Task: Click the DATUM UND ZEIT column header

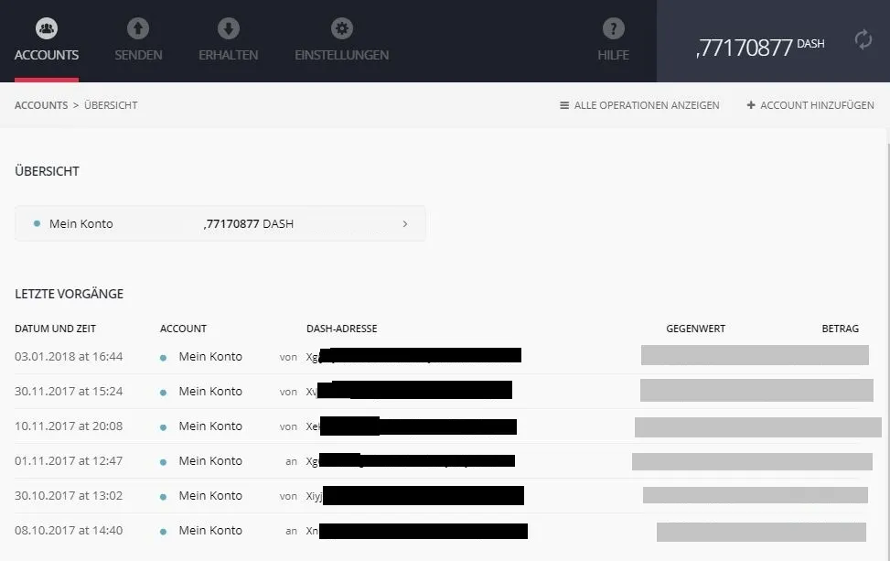Action: (55, 329)
